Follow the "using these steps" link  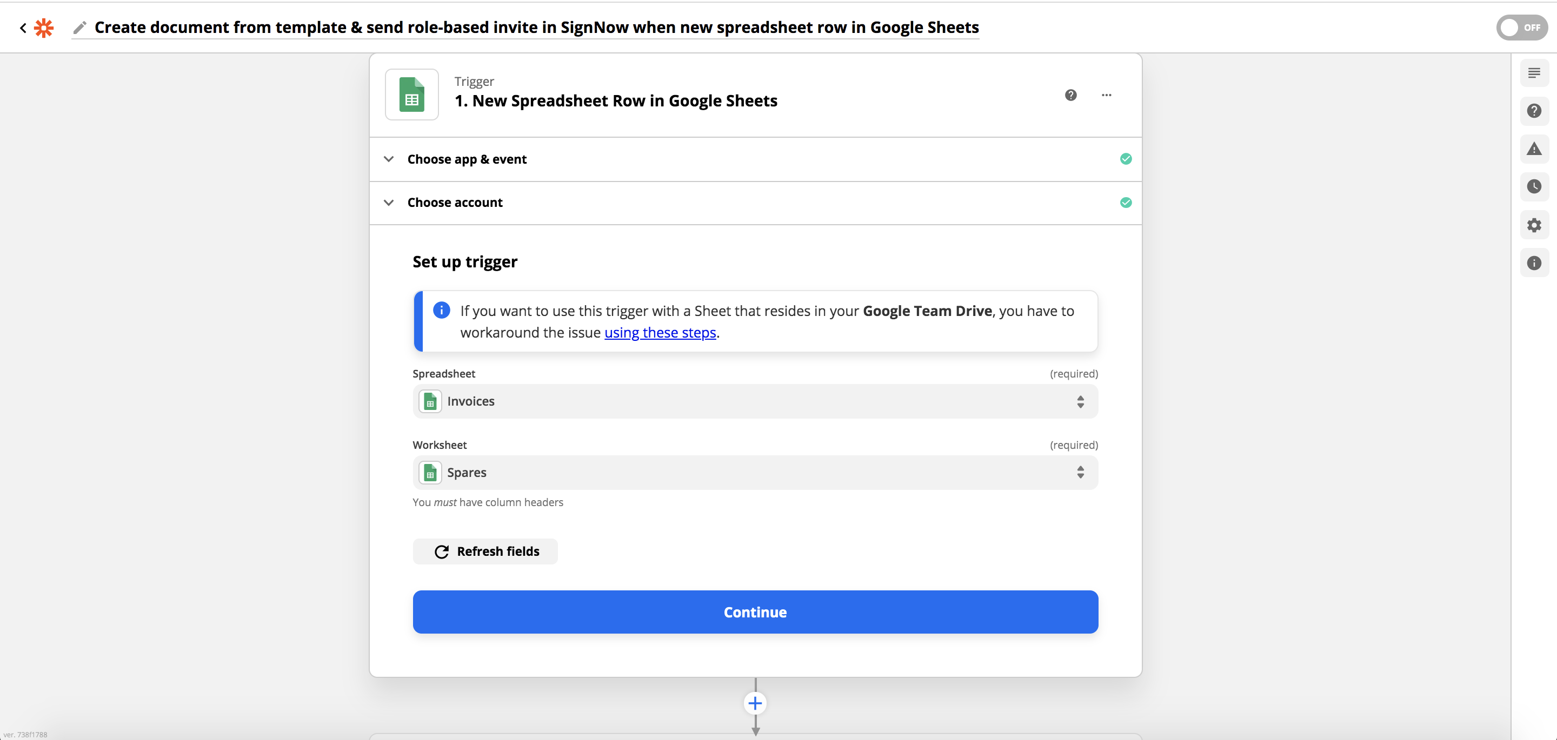point(660,333)
